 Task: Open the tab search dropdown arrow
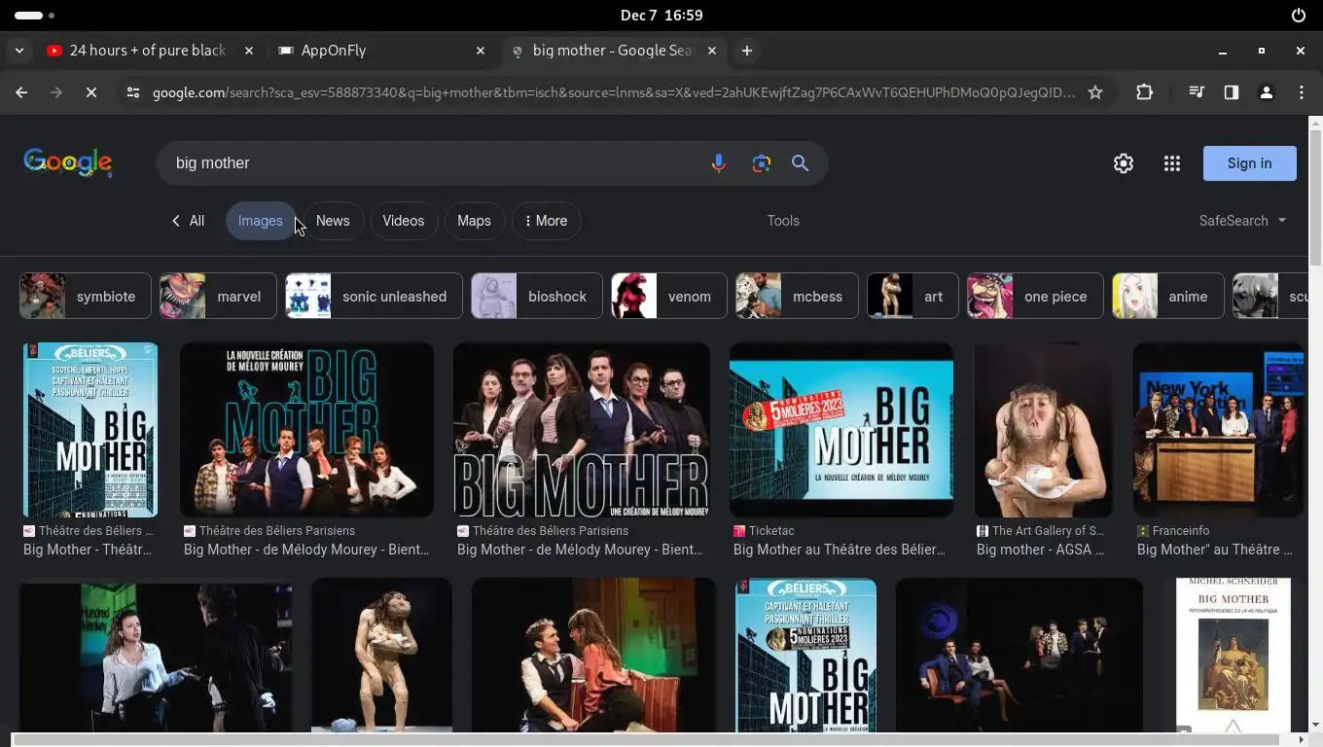[x=18, y=51]
